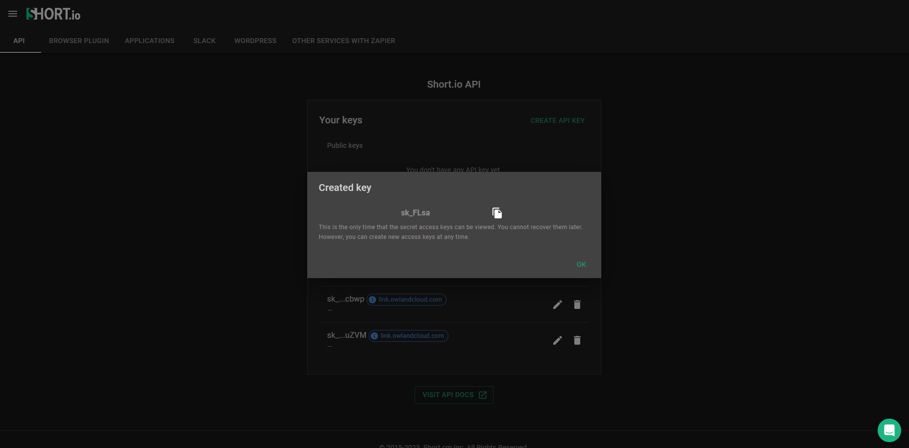Click the Created key dialog title
909x448 pixels.
pyautogui.click(x=345, y=188)
